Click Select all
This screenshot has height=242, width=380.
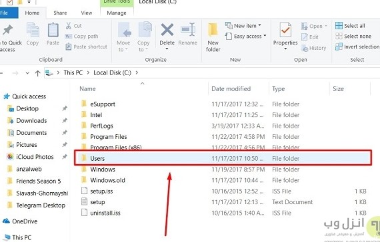point(350,26)
